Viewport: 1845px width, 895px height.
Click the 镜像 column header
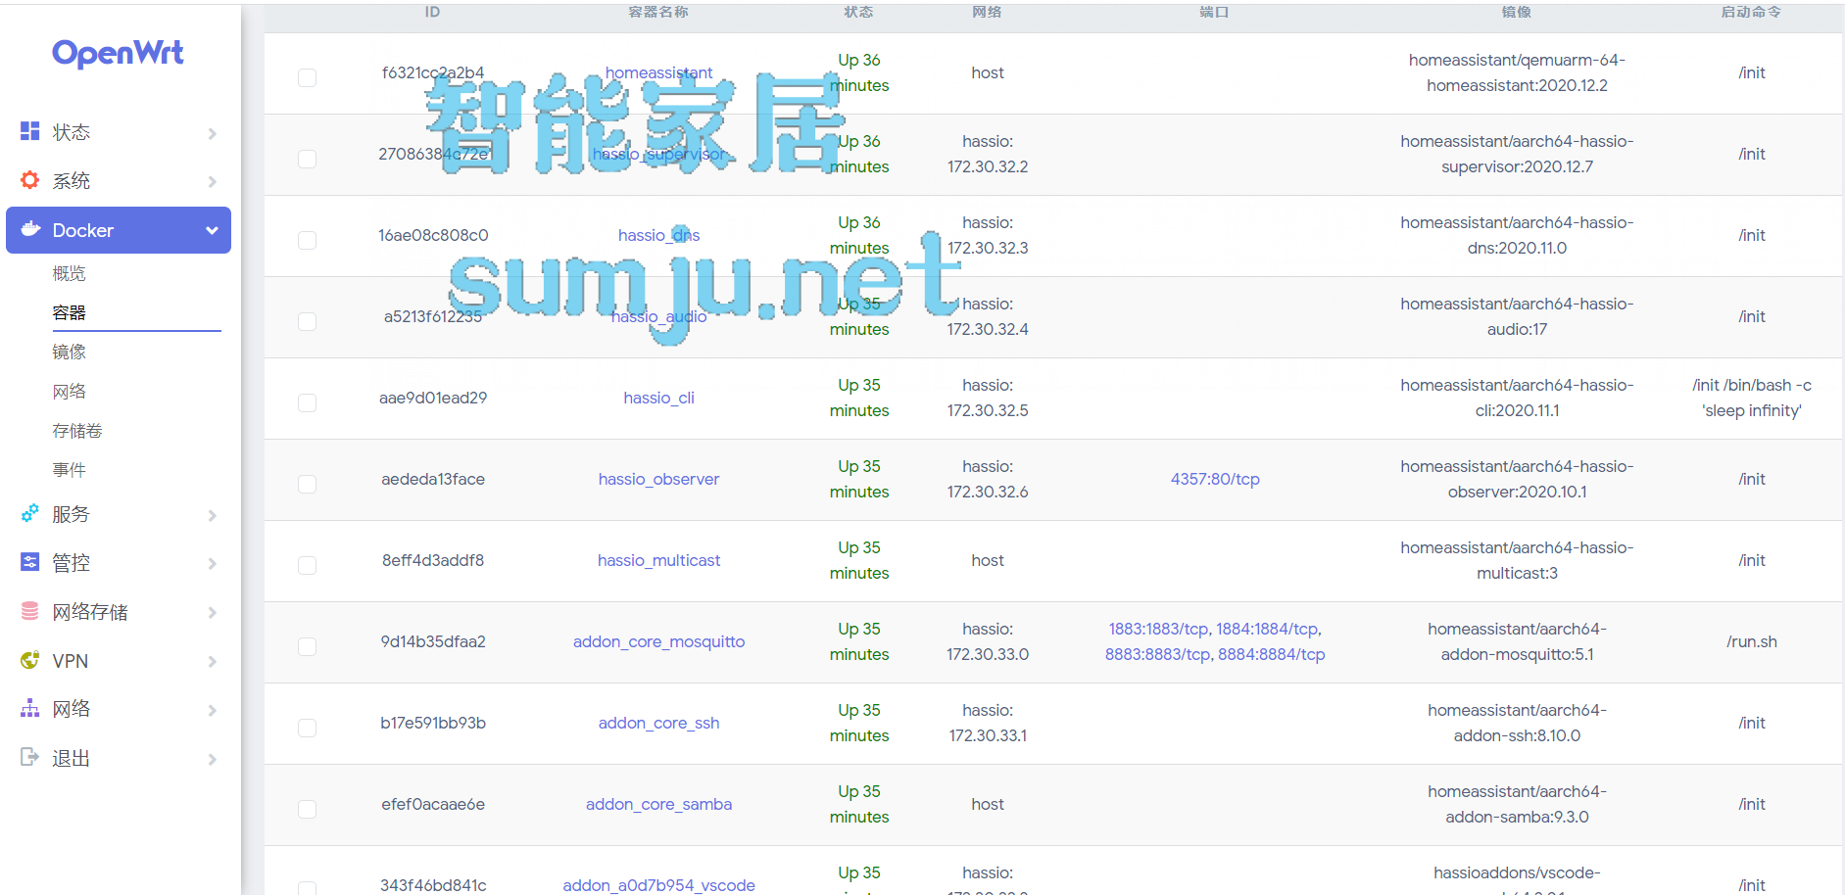click(x=1517, y=12)
